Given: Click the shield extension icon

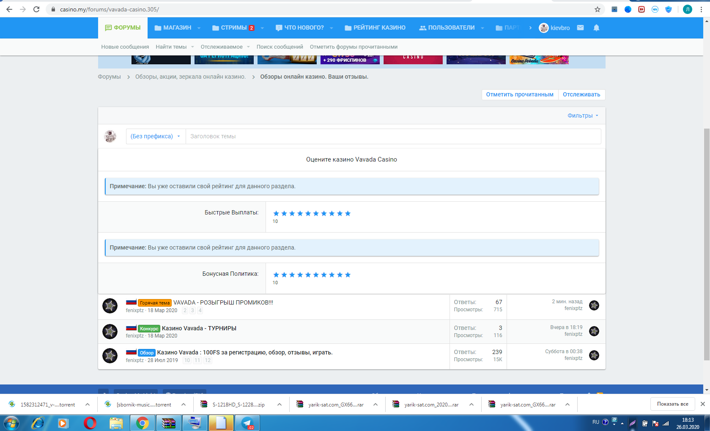Looking at the screenshot, I should [x=669, y=9].
